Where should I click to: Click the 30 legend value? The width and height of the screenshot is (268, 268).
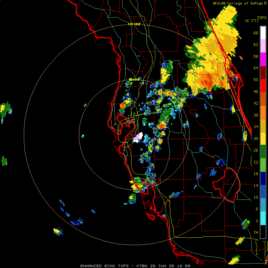[x=256, y=138]
